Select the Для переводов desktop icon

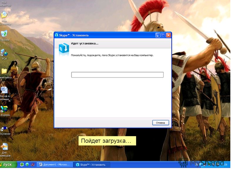4,147
